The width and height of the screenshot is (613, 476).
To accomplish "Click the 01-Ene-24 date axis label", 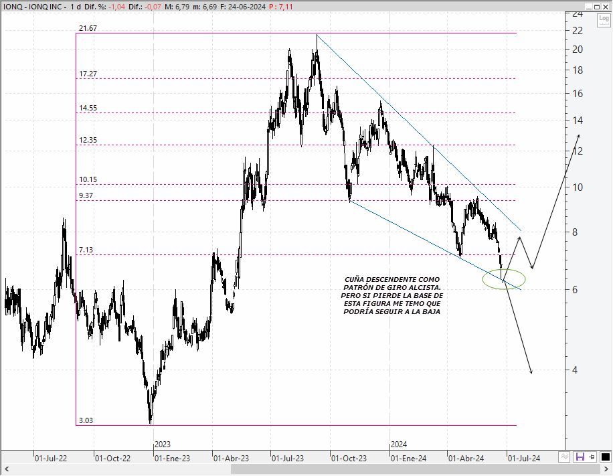I will (408, 459).
